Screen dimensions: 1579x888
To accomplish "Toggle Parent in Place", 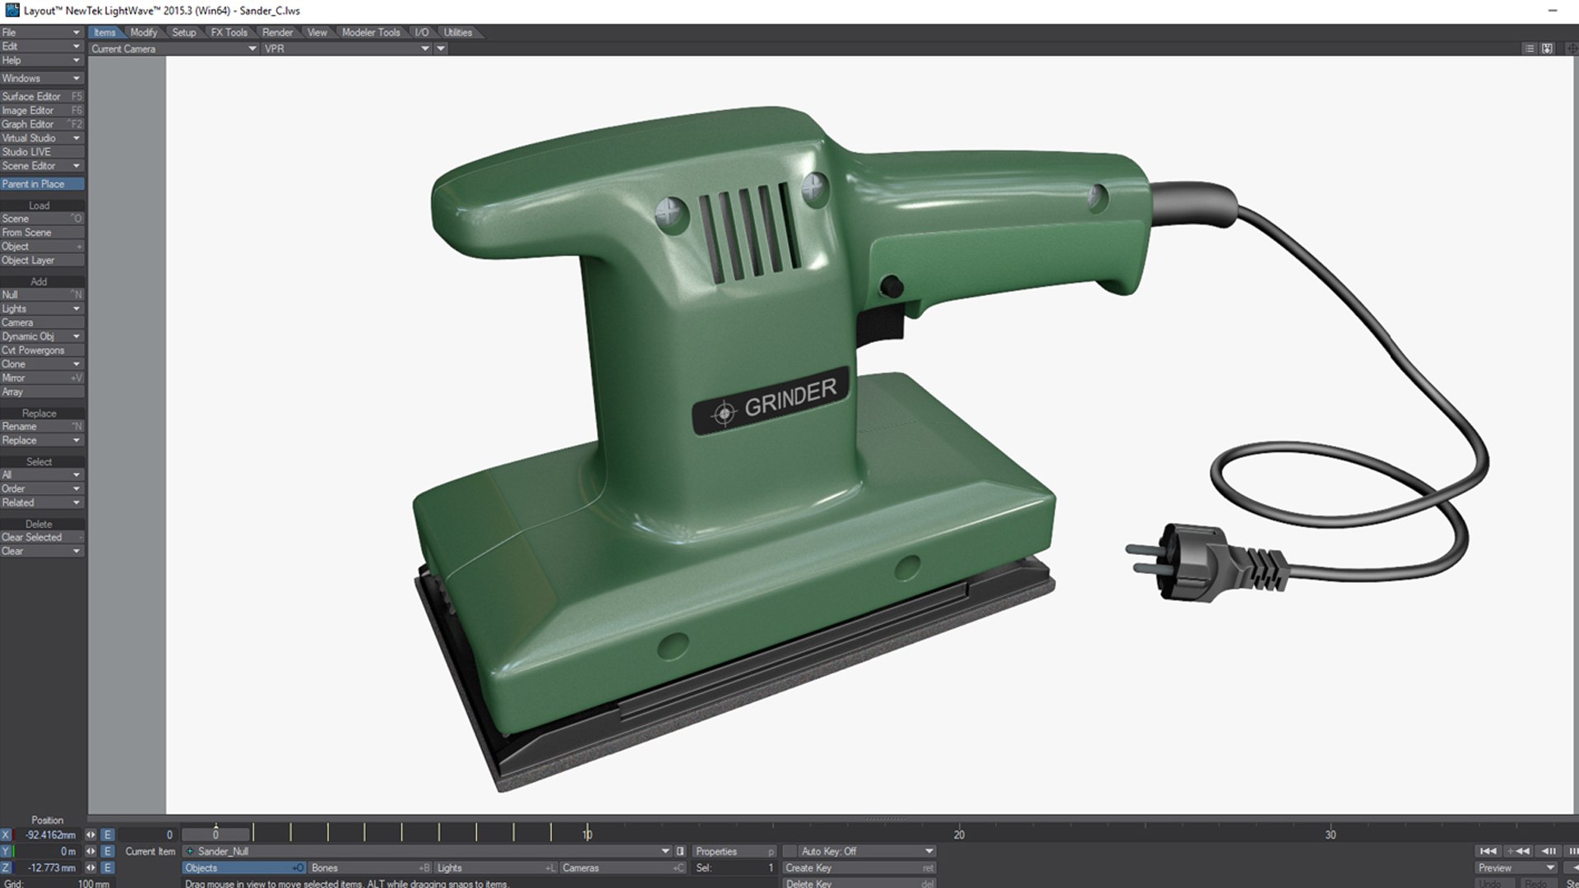I will coord(41,184).
